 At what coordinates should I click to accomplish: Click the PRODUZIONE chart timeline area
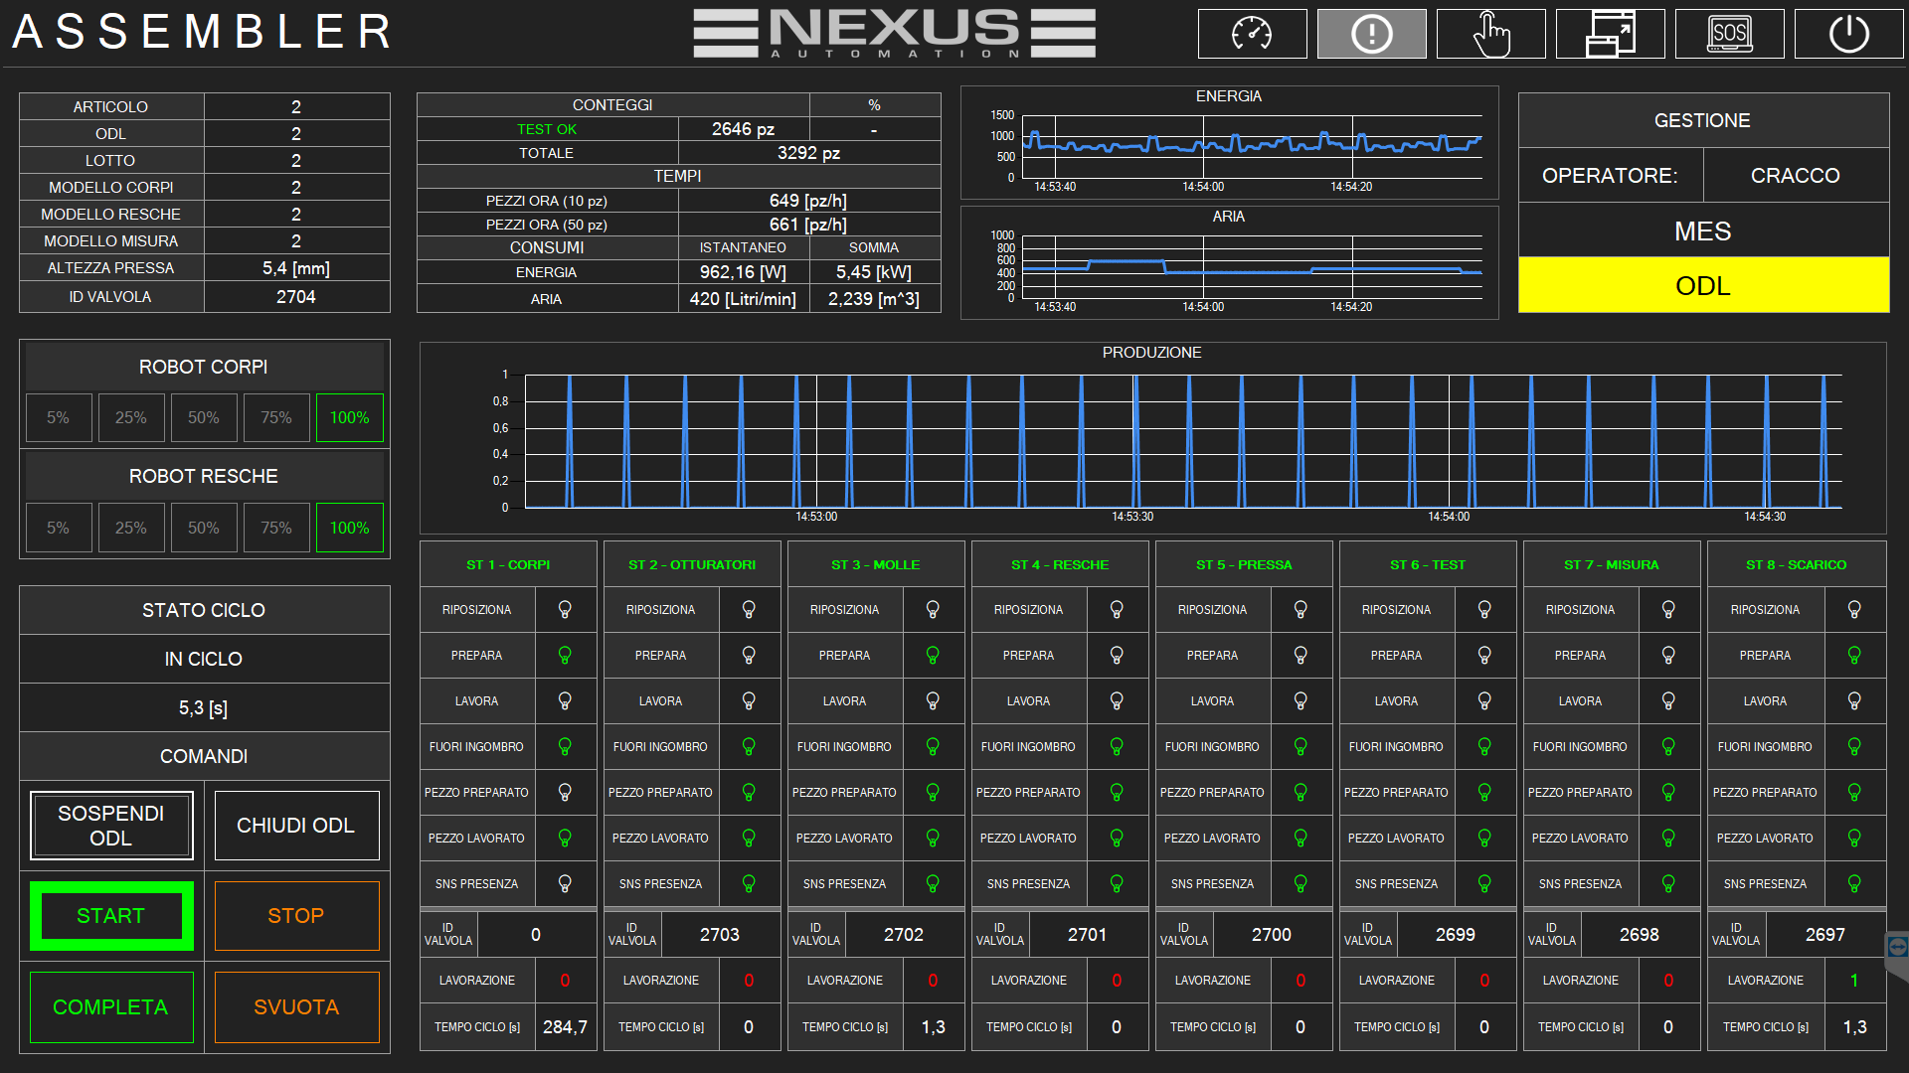point(1182,442)
